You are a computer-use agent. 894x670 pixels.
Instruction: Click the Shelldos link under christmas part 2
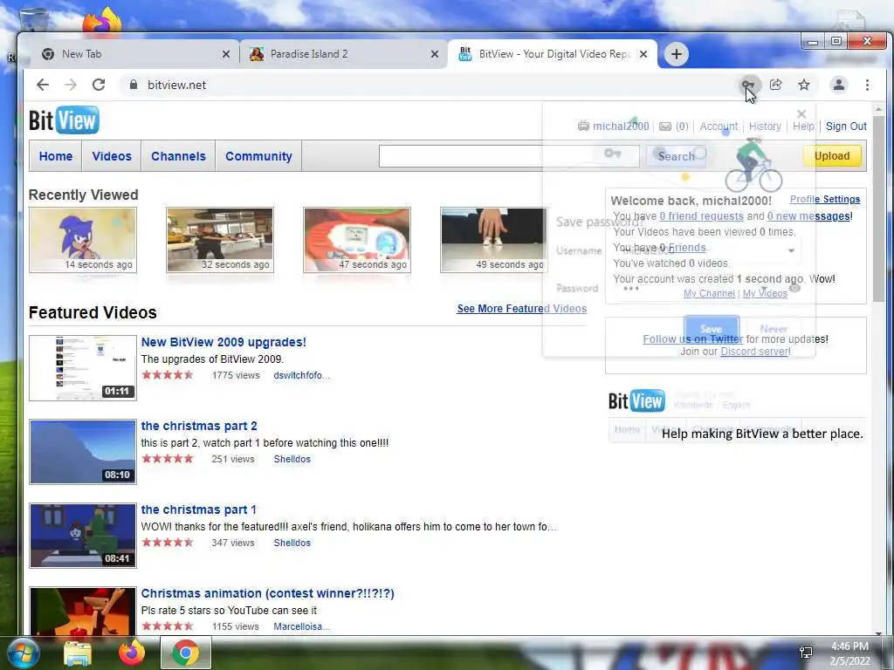292,459
